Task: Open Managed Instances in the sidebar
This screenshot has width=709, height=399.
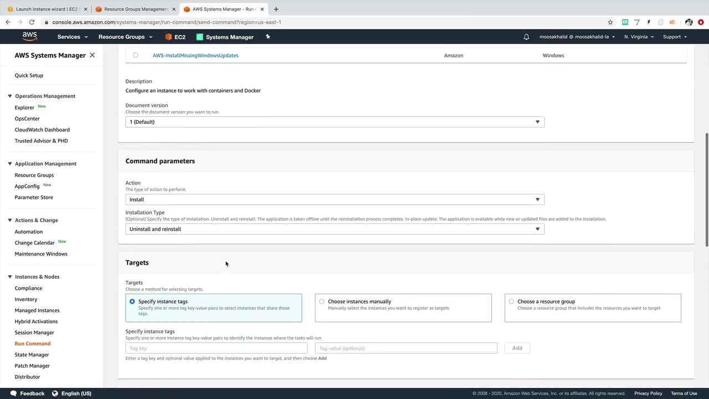Action: (x=37, y=310)
